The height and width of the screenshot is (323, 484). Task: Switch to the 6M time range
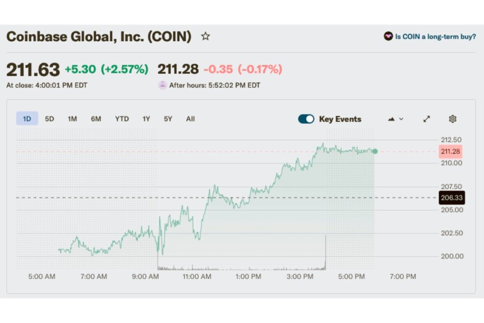click(96, 118)
